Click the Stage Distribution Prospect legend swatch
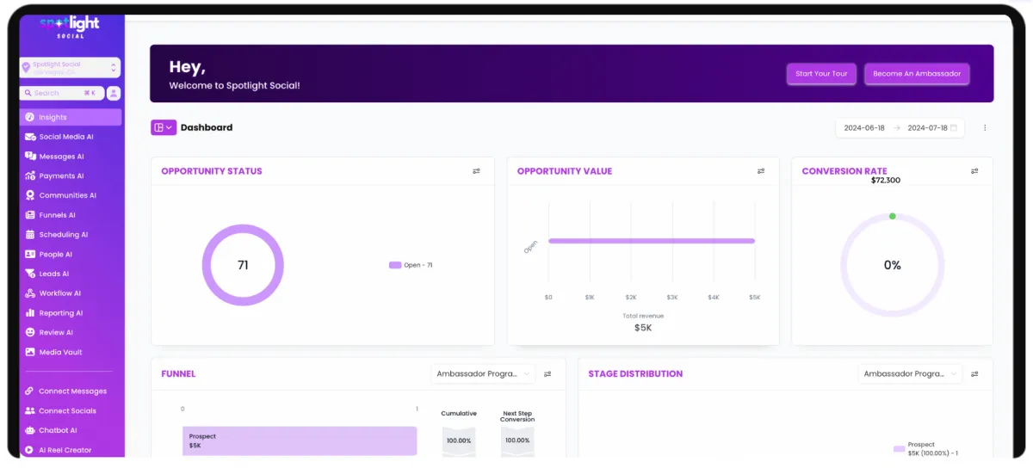 (x=899, y=449)
